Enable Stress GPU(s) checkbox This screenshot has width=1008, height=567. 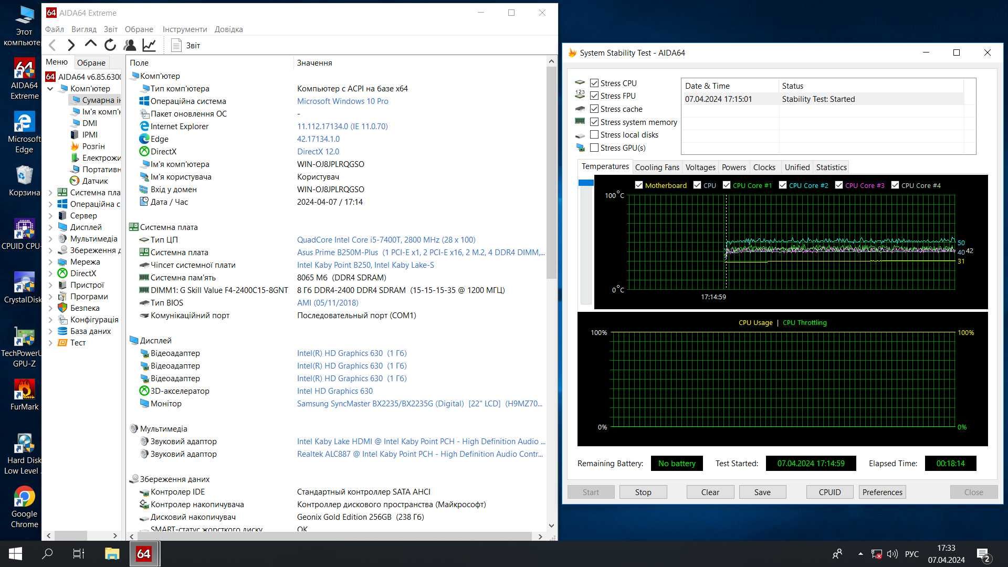(x=594, y=148)
